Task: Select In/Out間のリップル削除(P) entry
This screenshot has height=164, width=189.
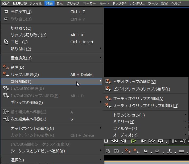Action: 52,96
